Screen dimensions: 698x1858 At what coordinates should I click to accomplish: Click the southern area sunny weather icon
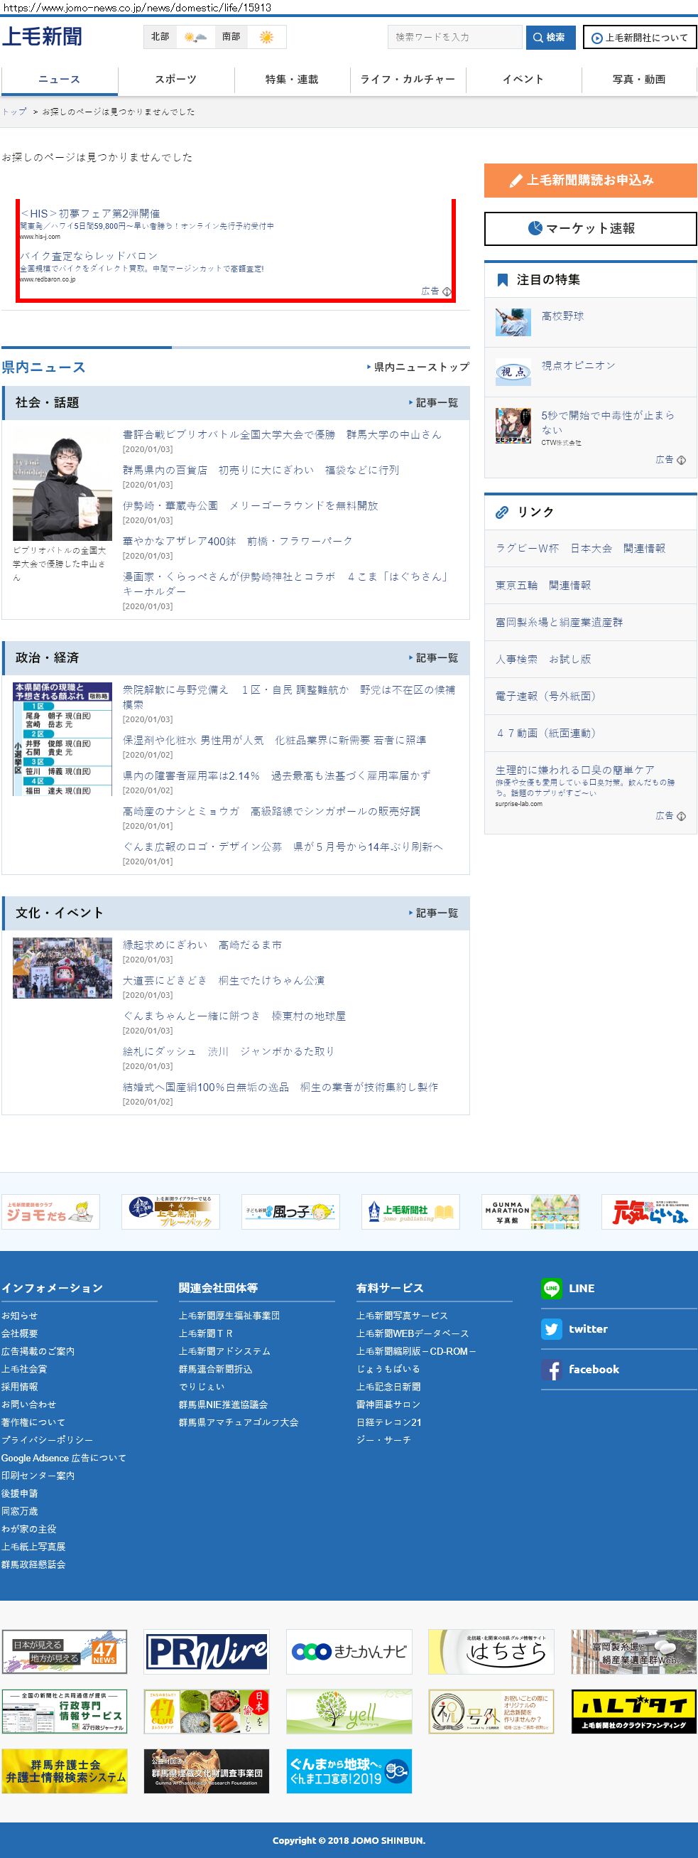tap(266, 37)
